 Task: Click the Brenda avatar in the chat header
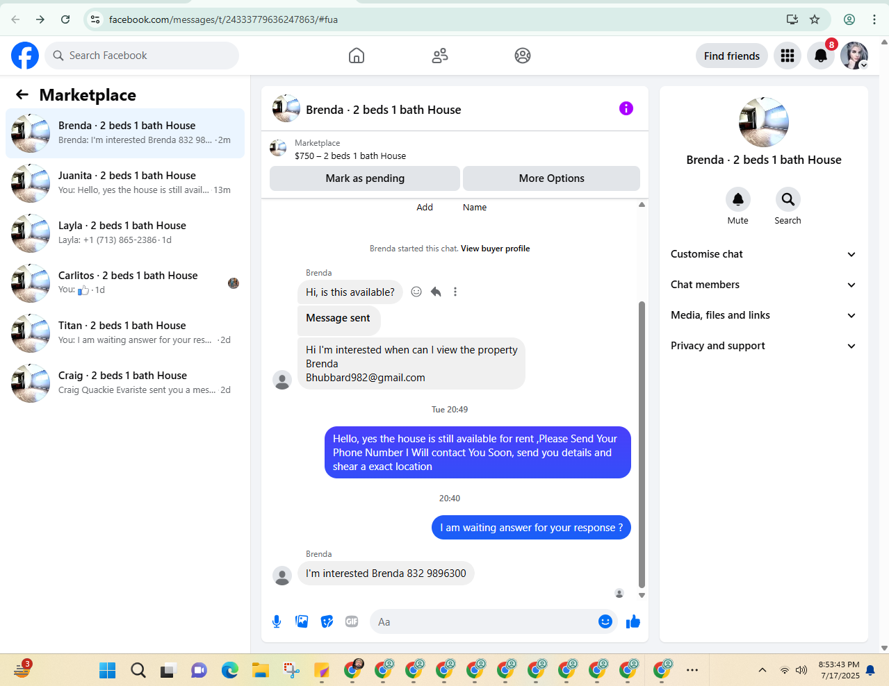click(286, 108)
